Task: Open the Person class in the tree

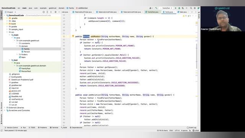Action: 27,52
